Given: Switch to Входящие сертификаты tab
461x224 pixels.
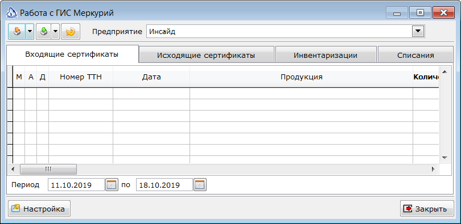Looking at the screenshot, I should coord(72,54).
